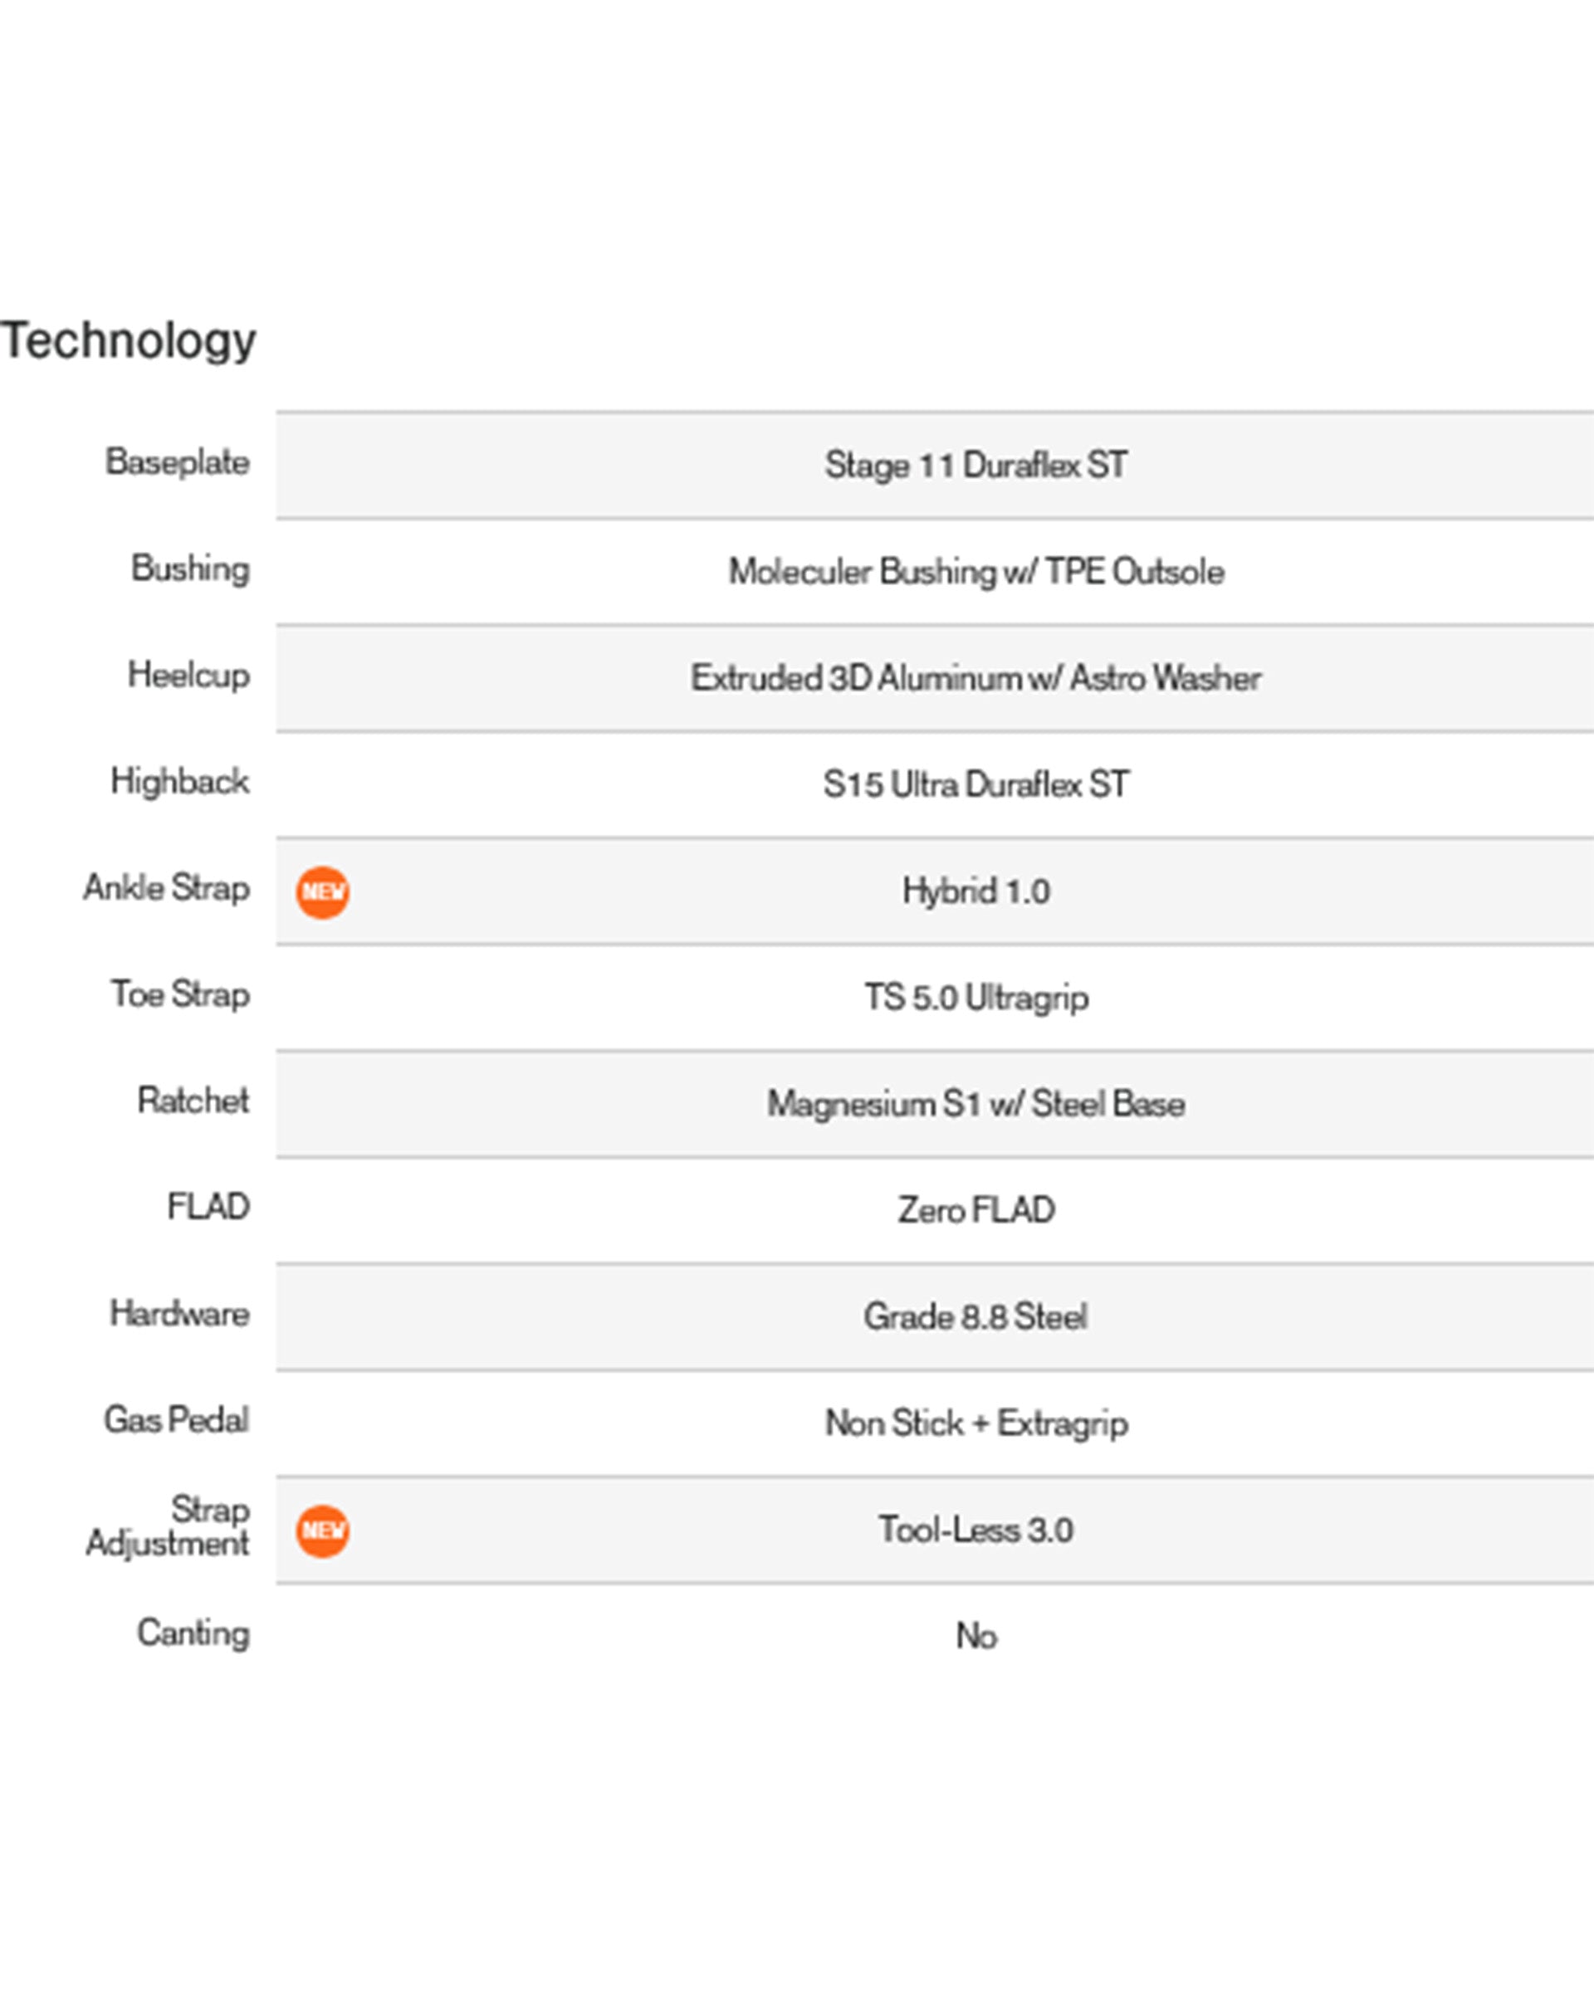Select the Strap Adjustment row label

(169, 1526)
